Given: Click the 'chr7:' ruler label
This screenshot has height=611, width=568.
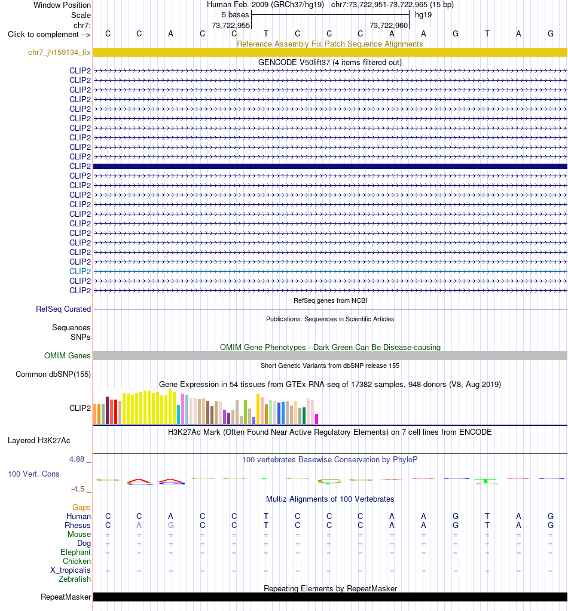Looking at the screenshot, I should [82, 25].
